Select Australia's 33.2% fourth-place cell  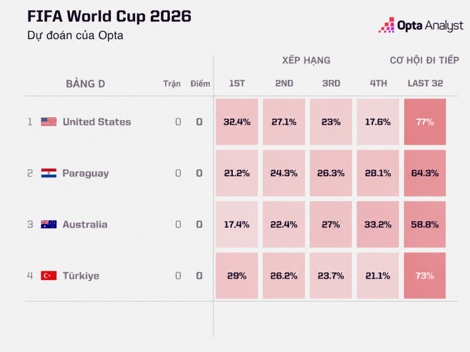point(378,224)
